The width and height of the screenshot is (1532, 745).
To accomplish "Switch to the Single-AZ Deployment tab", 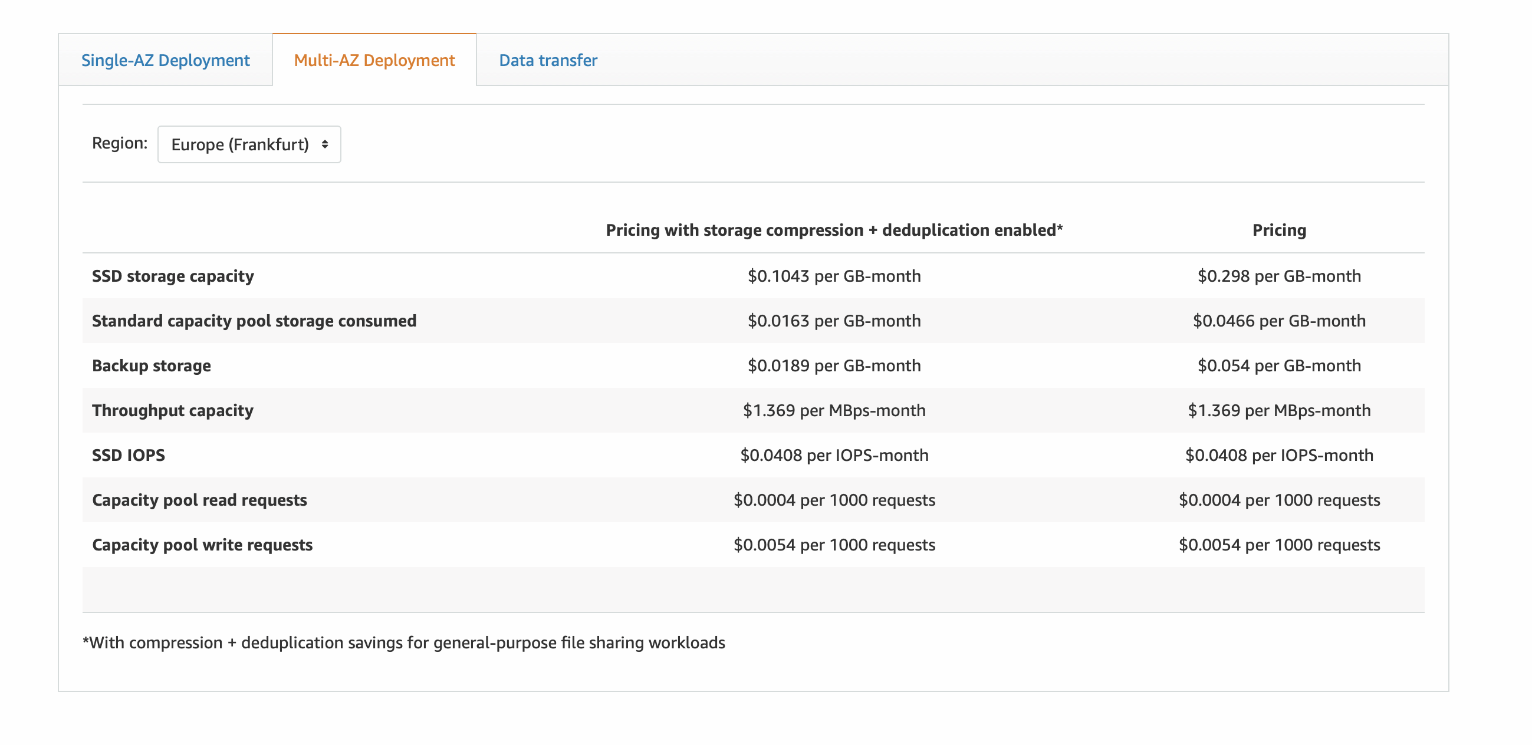I will [165, 60].
